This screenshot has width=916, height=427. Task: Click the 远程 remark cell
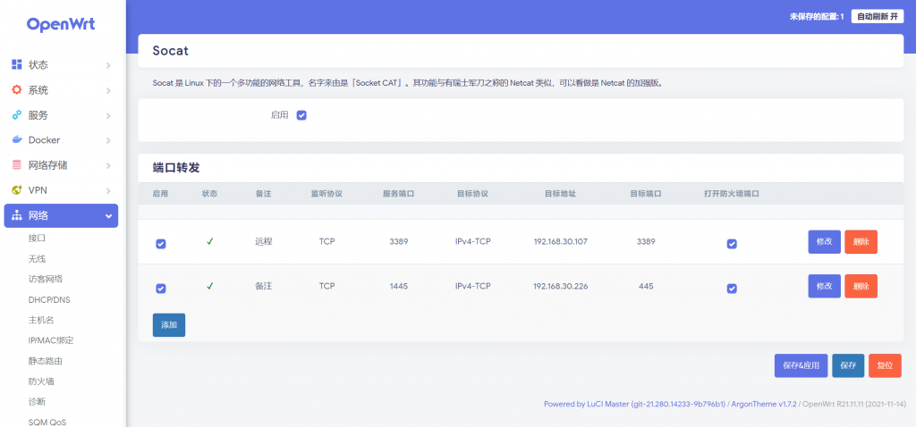coord(264,241)
